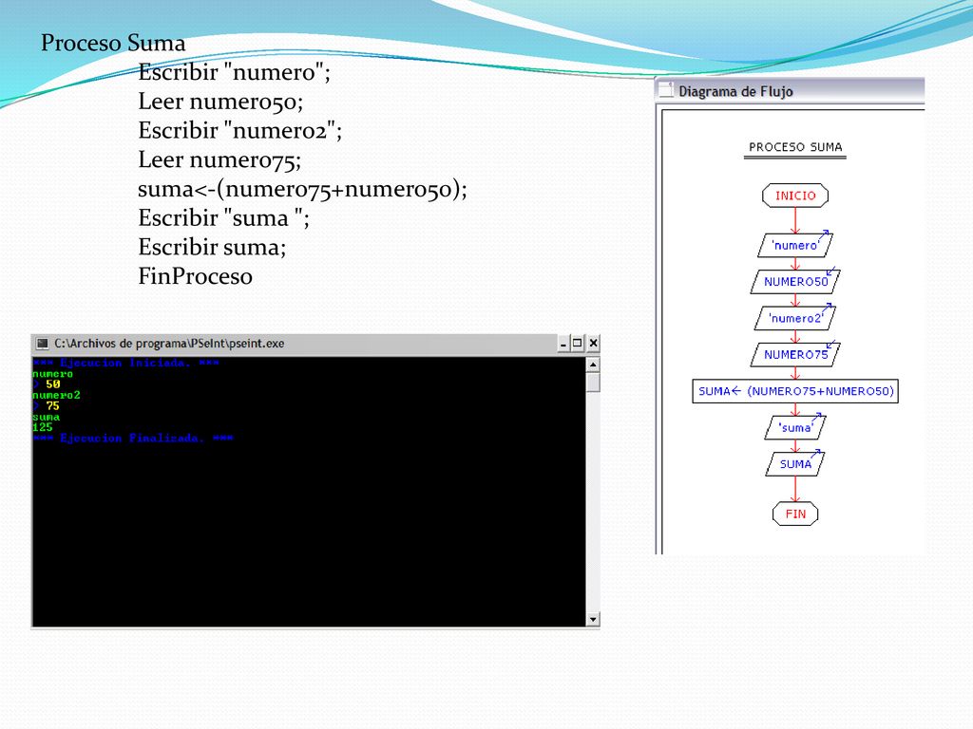
Task: Click the console vertical scrollbar thumb
Action: point(593,383)
